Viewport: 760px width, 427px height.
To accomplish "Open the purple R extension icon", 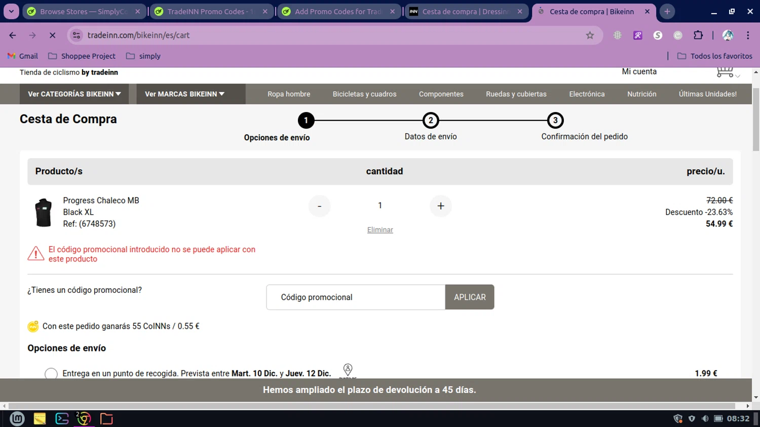I will [637, 35].
